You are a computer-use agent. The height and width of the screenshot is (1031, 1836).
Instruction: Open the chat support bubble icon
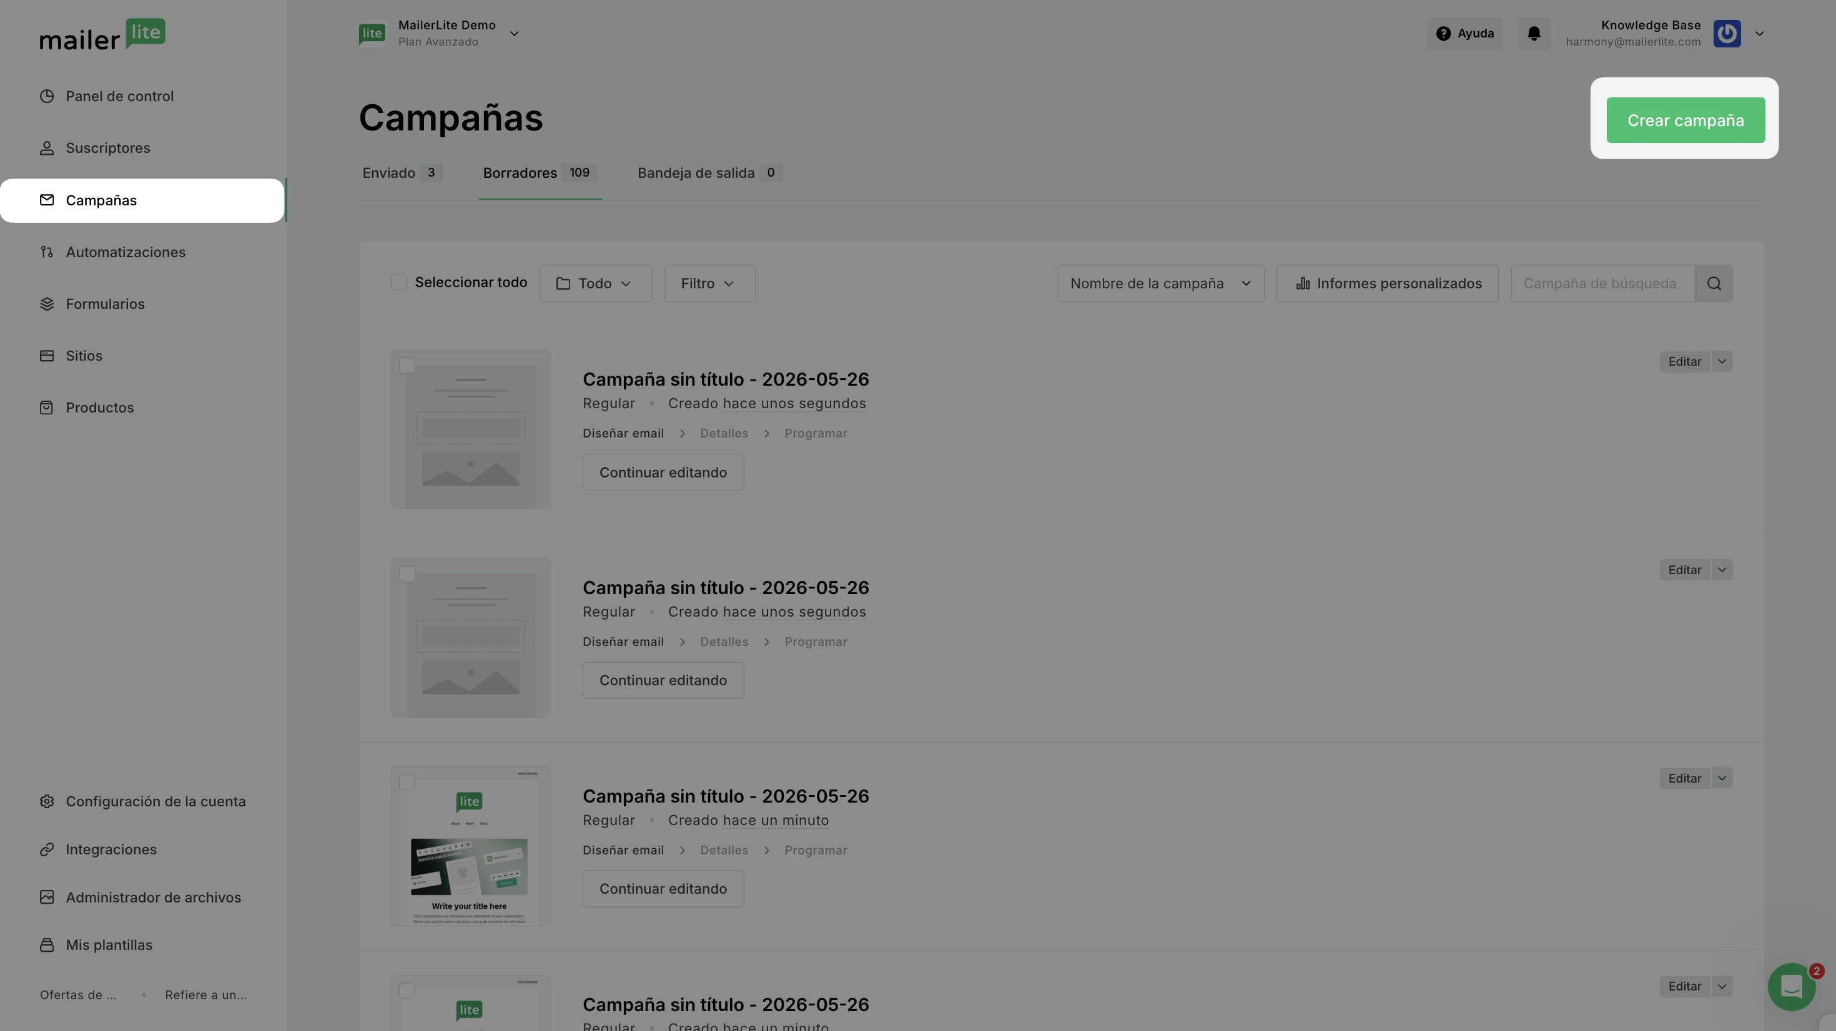pos(1791,987)
